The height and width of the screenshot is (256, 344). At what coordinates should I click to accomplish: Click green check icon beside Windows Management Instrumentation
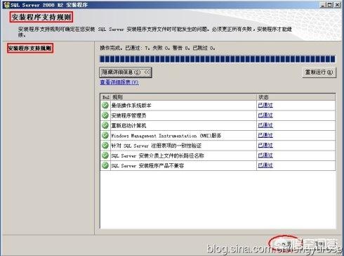pos(105,135)
